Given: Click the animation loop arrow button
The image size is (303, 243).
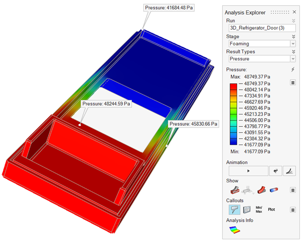Looking at the screenshot, I should pos(276,171).
